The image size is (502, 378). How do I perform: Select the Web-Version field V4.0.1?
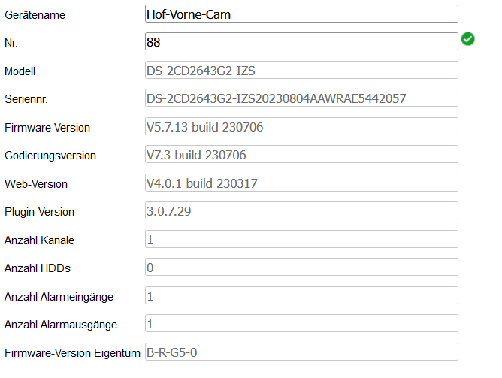(x=301, y=183)
